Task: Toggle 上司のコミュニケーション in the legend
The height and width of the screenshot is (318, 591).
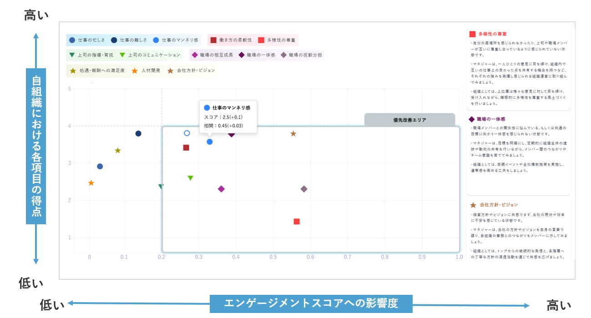Action: pyautogui.click(x=150, y=55)
